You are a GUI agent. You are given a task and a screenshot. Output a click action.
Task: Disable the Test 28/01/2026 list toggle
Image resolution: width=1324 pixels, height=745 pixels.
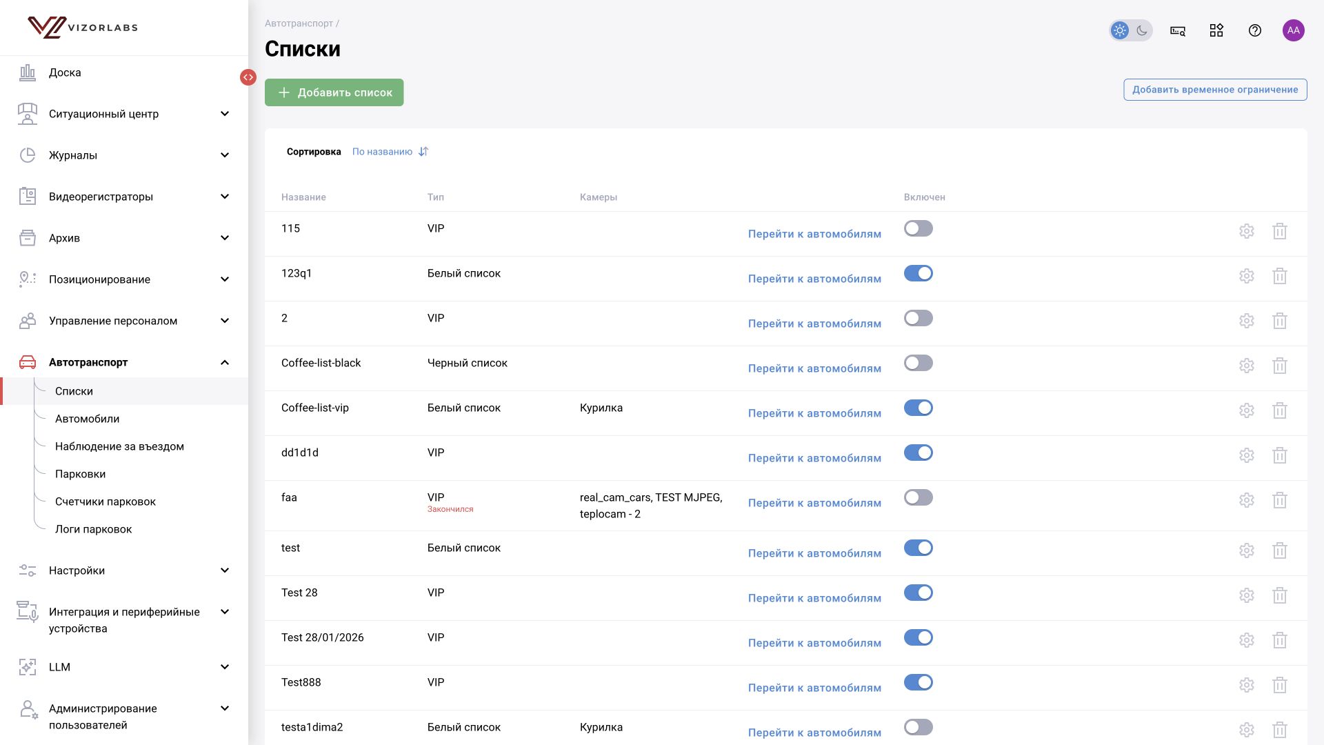(x=919, y=637)
